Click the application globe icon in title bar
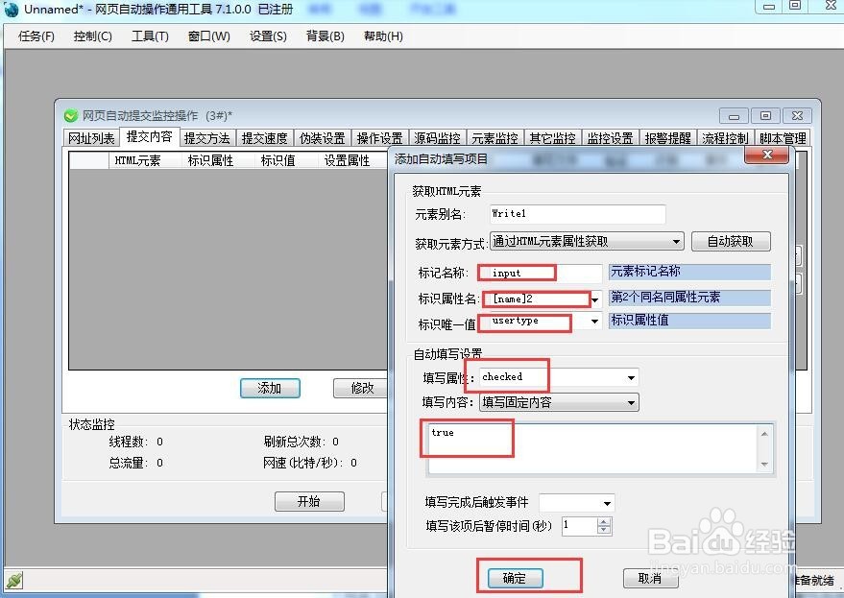844x598 pixels. (x=11, y=10)
